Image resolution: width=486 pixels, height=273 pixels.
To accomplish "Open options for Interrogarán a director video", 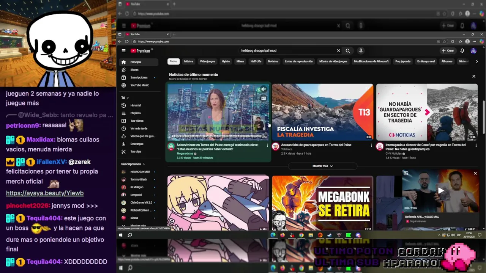I will point(476,145).
